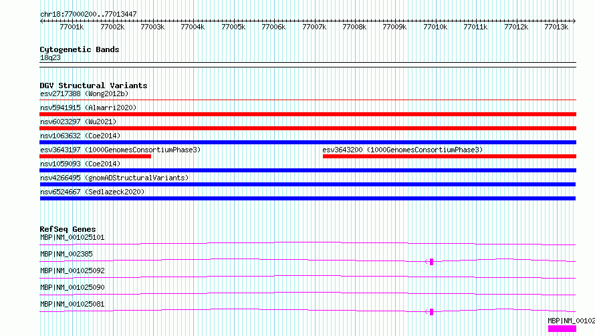Viewport: 595px width, 336px height.
Task: Open variant esv3643200 (1000GenomesConsortiumPhase3) label
Action: (x=402, y=150)
